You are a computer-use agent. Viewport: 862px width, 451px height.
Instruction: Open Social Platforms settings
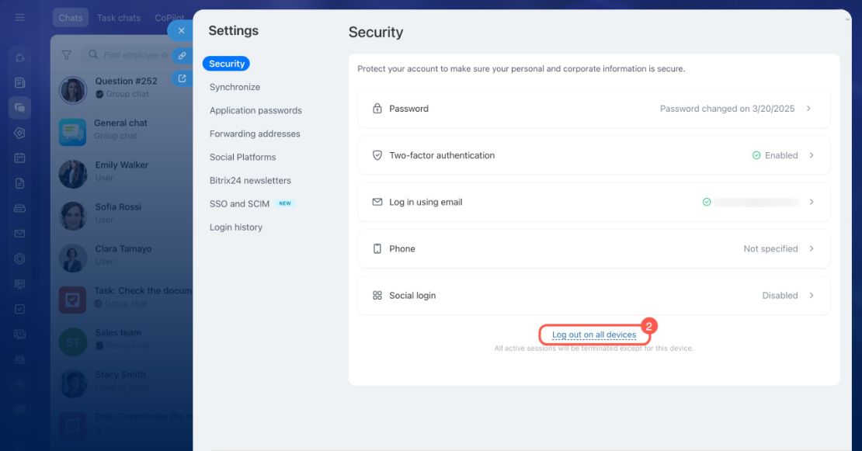click(x=242, y=157)
